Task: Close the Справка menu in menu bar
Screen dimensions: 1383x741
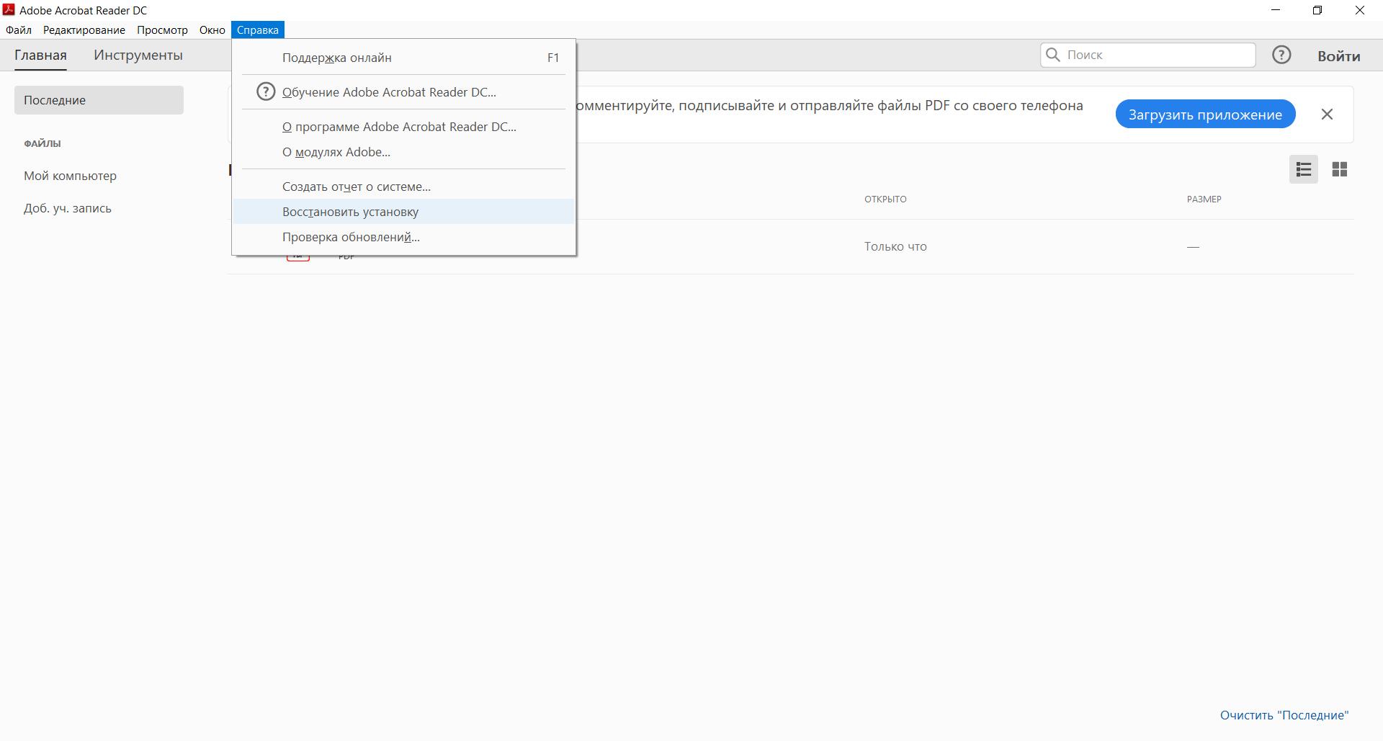Action: pos(258,30)
